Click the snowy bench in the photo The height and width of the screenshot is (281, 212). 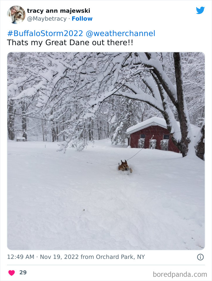click(21, 139)
